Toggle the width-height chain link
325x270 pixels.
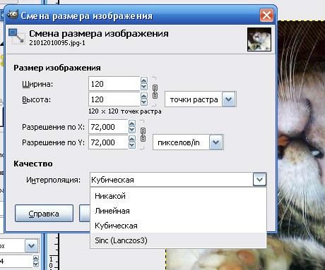[x=155, y=92]
